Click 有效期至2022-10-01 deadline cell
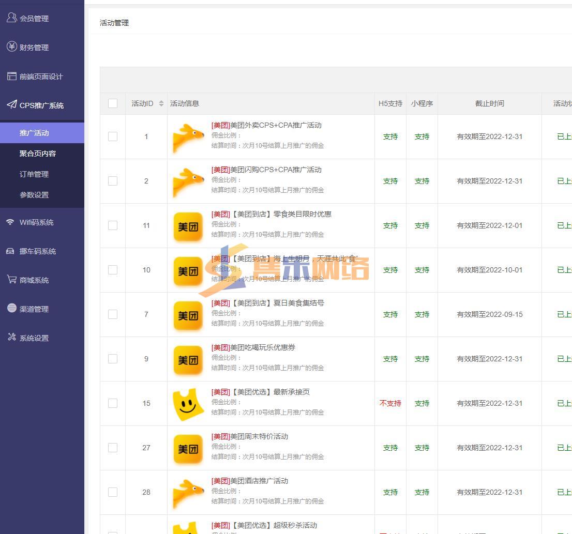Viewport: 572px width, 534px height. point(490,270)
